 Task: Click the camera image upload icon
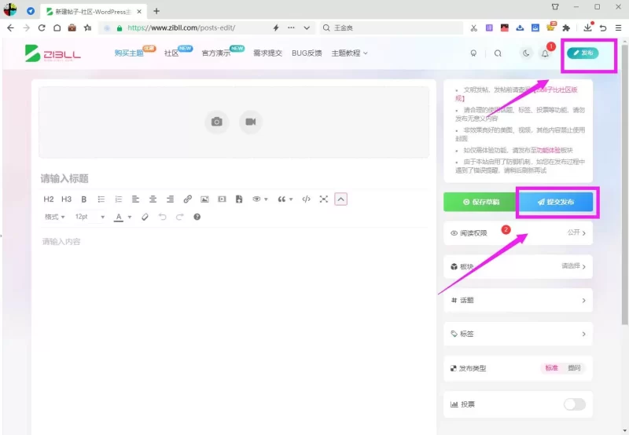click(x=217, y=122)
